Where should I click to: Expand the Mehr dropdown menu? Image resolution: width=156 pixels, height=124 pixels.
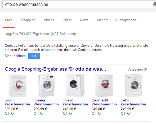[102, 20]
